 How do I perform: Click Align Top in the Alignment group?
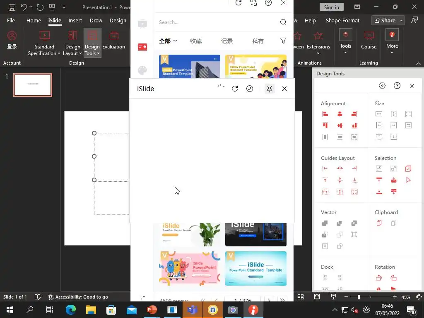point(325,125)
